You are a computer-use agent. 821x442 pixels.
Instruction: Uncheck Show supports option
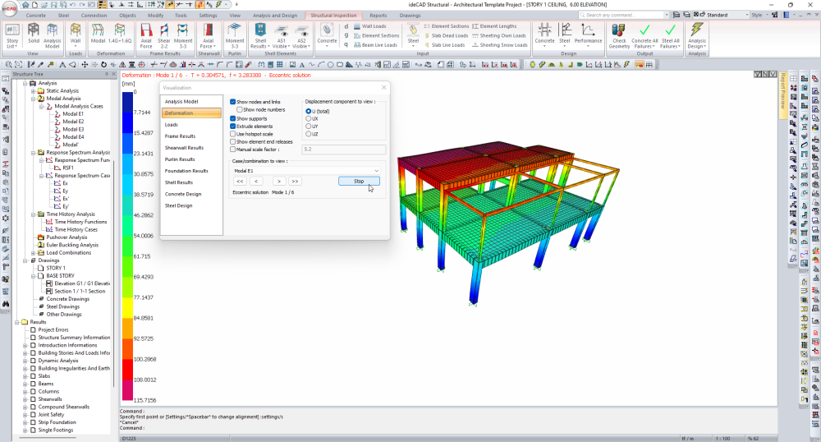tap(233, 117)
